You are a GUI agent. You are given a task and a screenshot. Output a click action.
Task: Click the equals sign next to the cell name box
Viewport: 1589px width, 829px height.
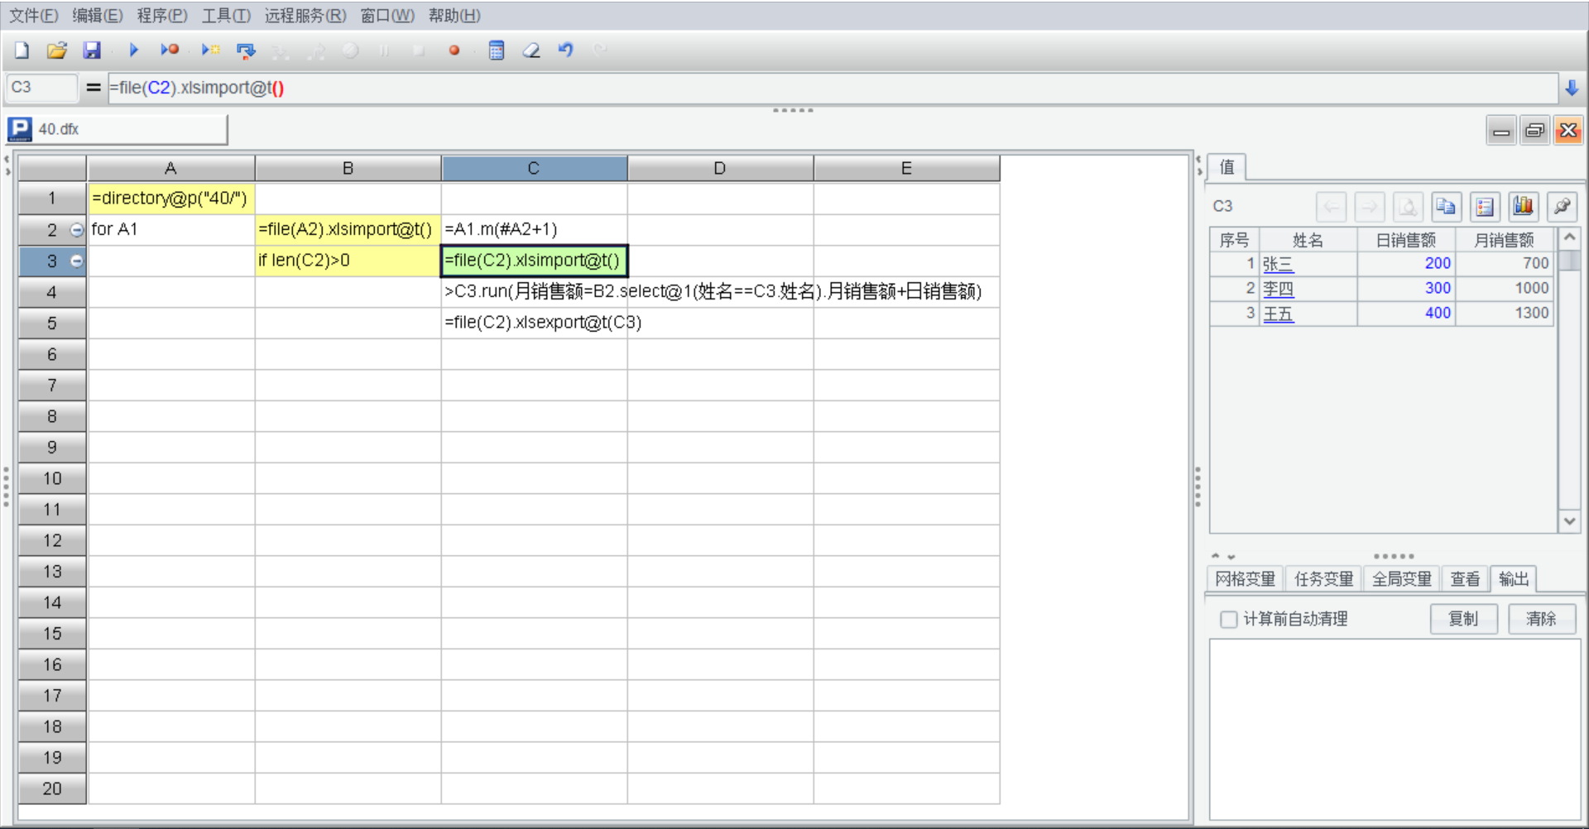[94, 87]
